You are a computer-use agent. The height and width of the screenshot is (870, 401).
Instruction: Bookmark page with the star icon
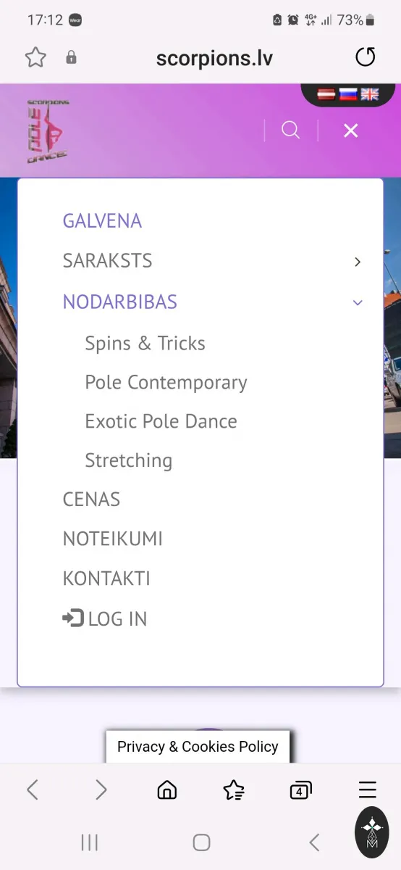click(35, 57)
